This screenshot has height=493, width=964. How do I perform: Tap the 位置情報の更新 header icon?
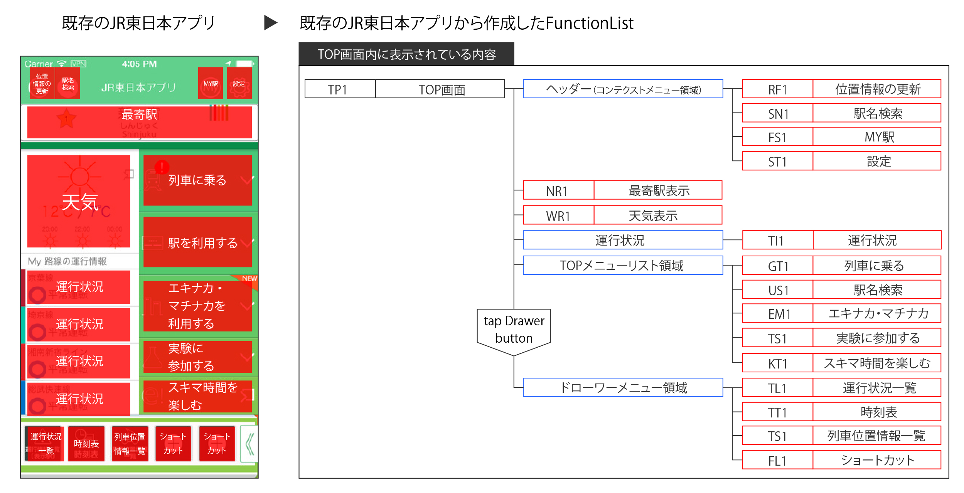pos(42,83)
